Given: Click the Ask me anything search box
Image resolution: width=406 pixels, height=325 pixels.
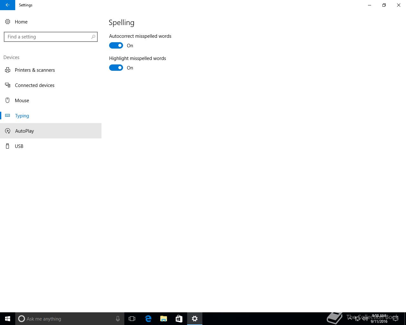Looking at the screenshot, I should pyautogui.click(x=69, y=319).
